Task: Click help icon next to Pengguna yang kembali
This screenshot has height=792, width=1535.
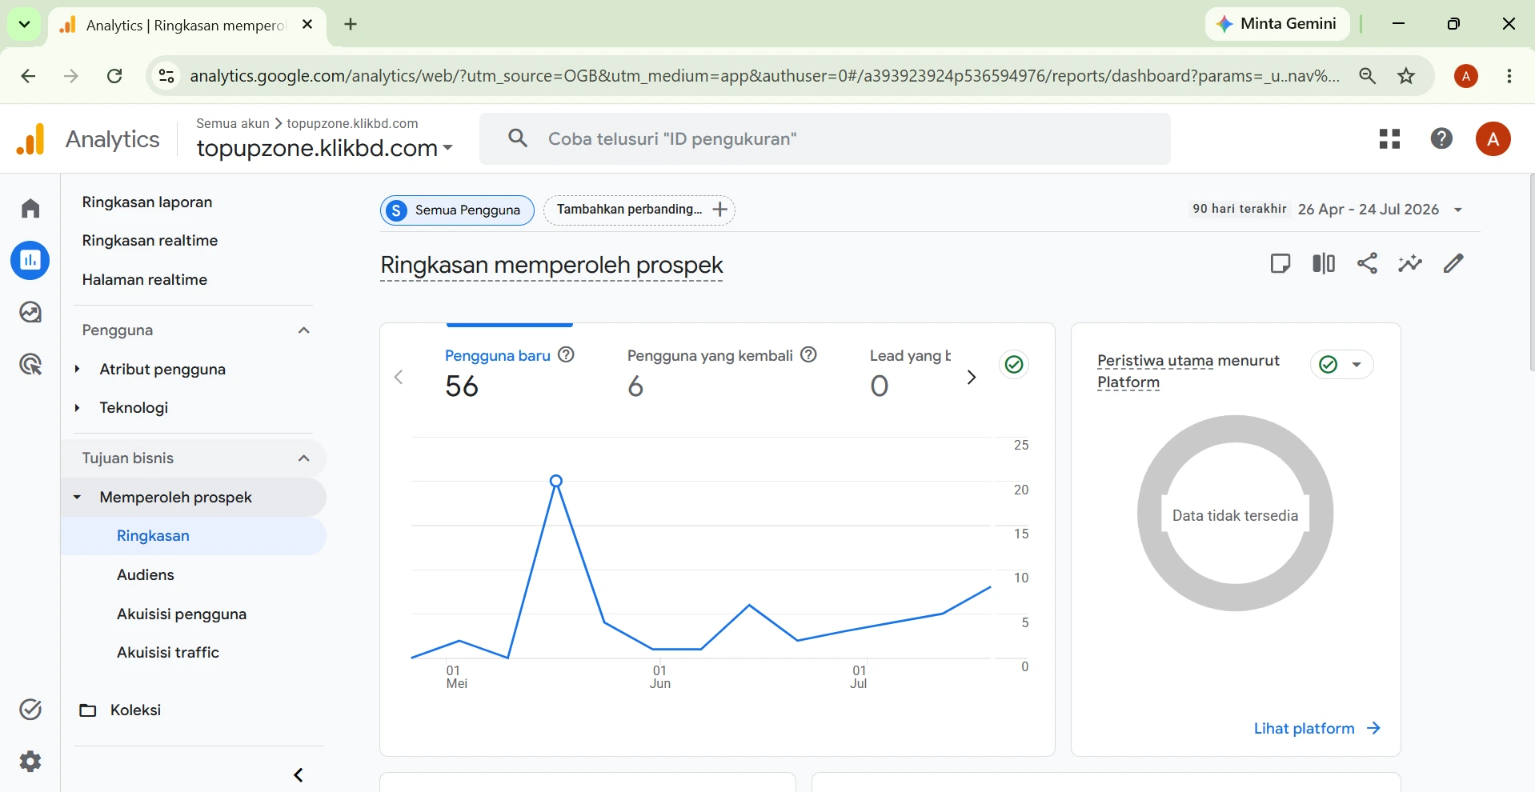Action: [x=809, y=354]
